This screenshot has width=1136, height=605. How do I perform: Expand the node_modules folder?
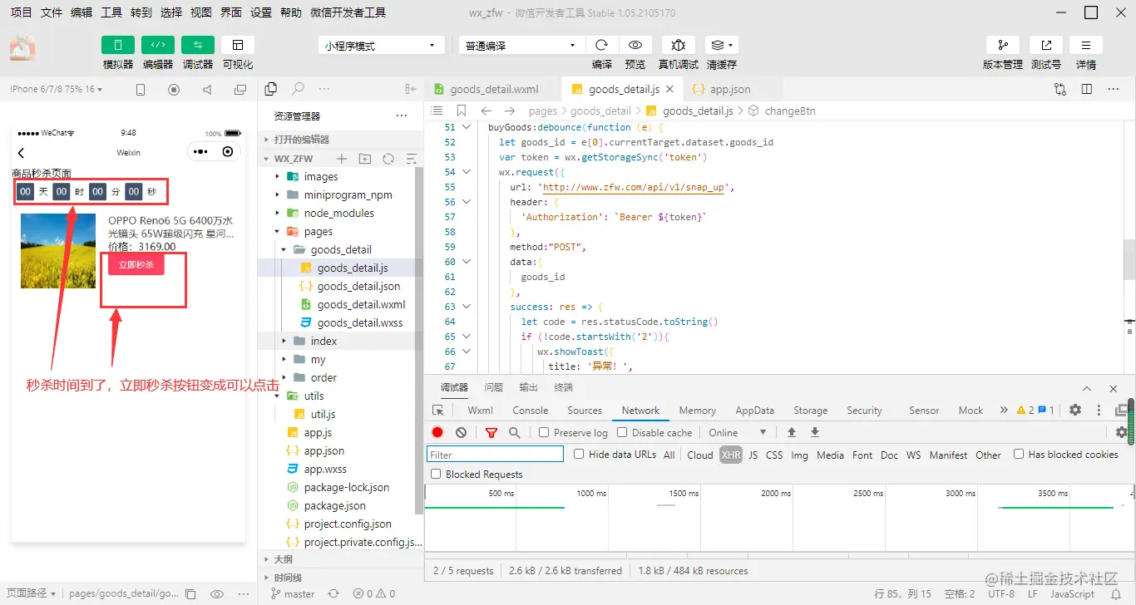[338, 213]
